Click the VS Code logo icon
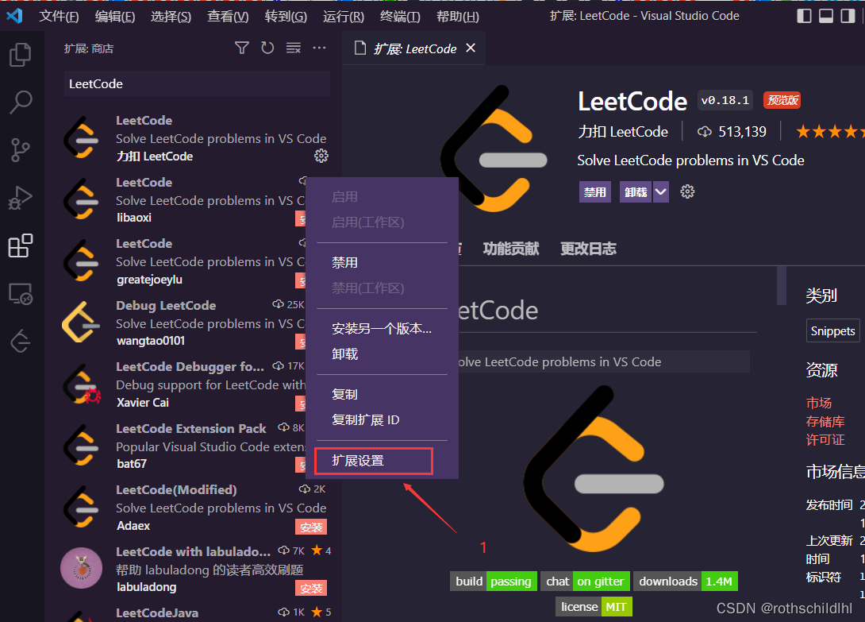This screenshot has height=622, width=865. [x=14, y=15]
